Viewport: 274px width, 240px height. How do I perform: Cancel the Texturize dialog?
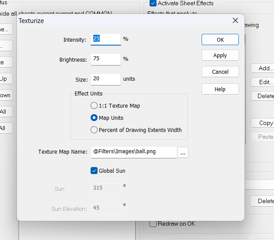[x=220, y=72]
